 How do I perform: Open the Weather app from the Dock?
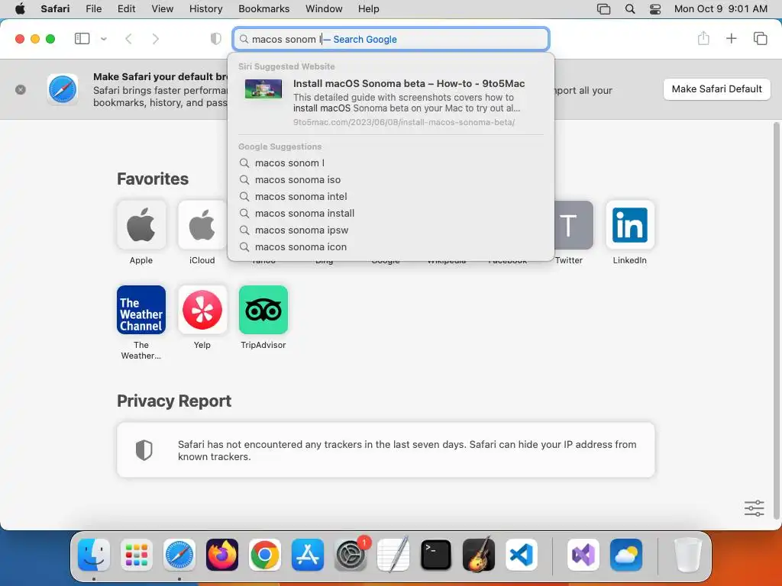click(626, 555)
